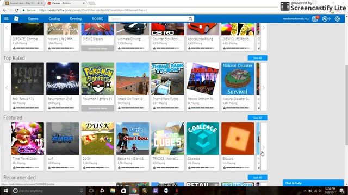Open Settings gear on Windows taskbar
Image resolution: width=348 pixels, height=195 pixels.
click(102, 191)
